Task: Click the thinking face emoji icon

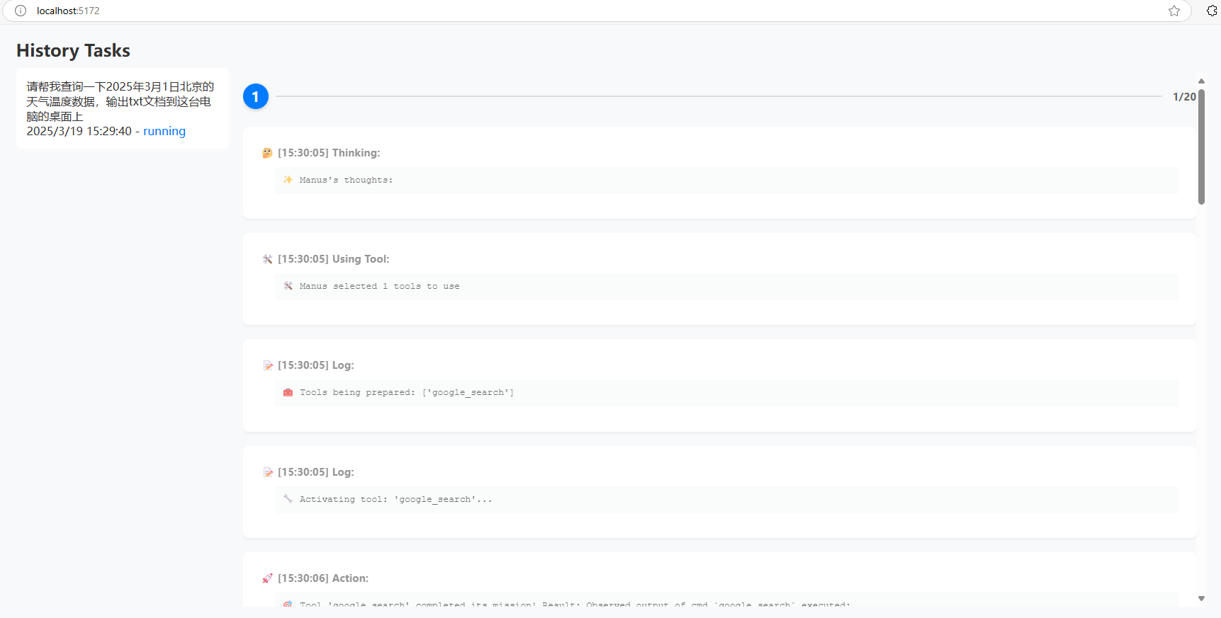Action: coord(267,153)
